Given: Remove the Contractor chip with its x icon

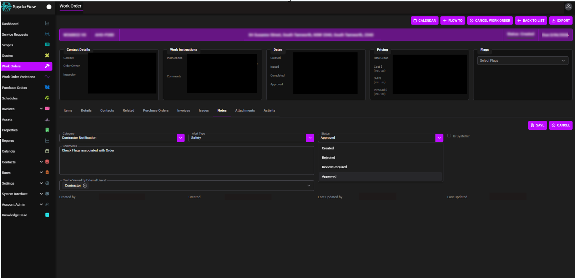Looking at the screenshot, I should tap(85, 186).
